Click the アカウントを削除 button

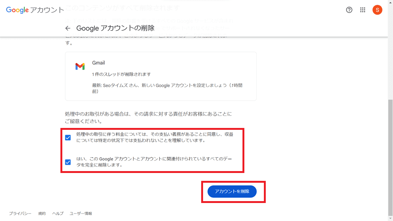pos(232,191)
